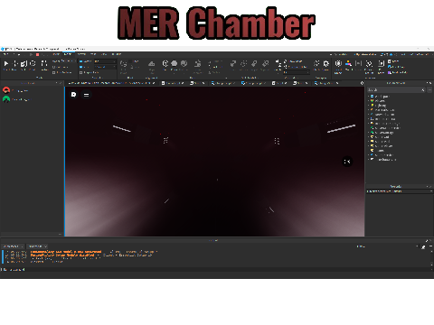Image resolution: width=434 pixels, height=325 pixels.
Task: Pick the Rotate tool
Action: [x=33, y=63]
